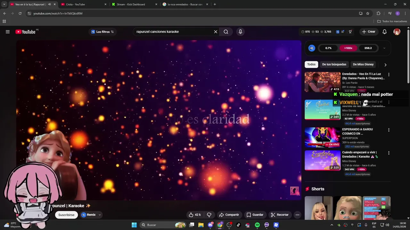Open the Remix dropdown arrow

point(100,215)
